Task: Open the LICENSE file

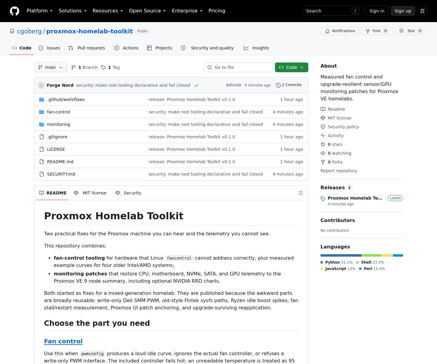Action: click(x=56, y=149)
